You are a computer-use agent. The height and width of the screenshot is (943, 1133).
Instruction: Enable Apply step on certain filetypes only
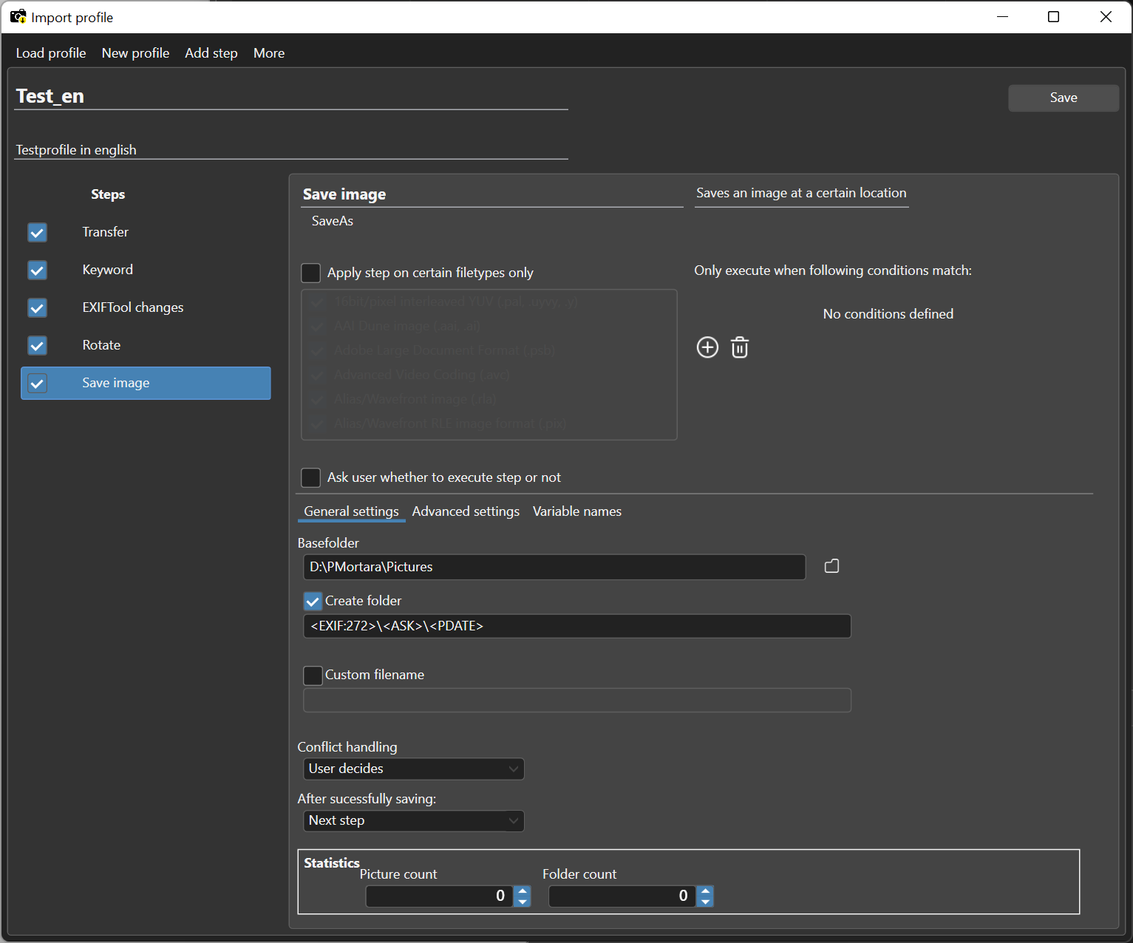(x=311, y=273)
